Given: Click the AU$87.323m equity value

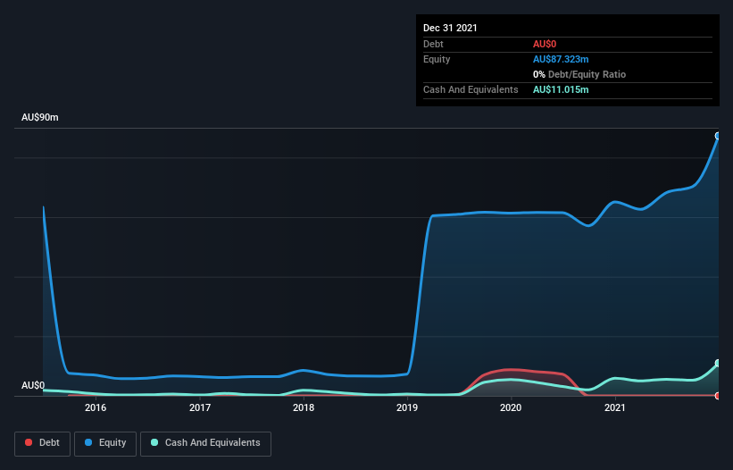Looking at the screenshot, I should pyautogui.click(x=561, y=59).
